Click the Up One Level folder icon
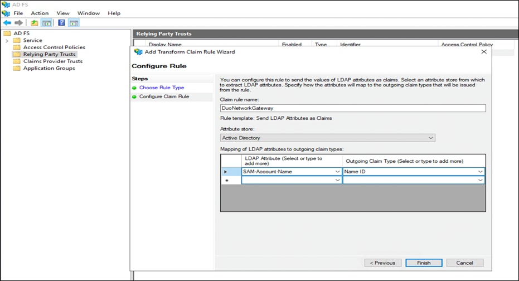The height and width of the screenshot is (281, 519). pyautogui.click(x=35, y=23)
